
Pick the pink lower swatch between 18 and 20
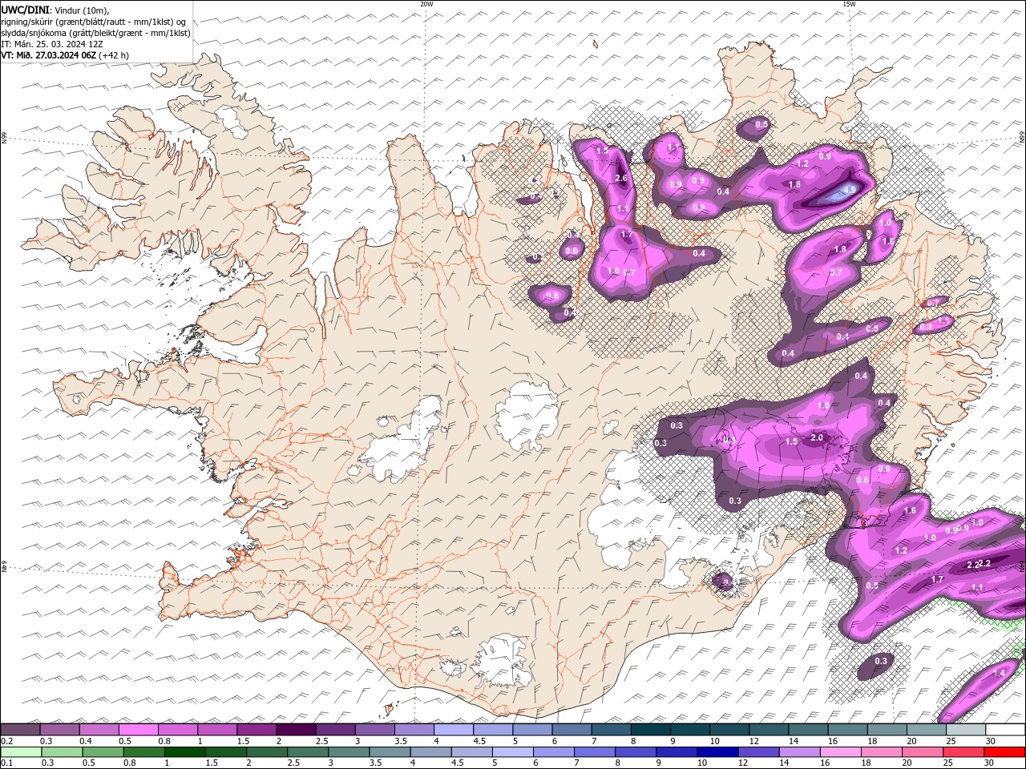[x=882, y=752]
